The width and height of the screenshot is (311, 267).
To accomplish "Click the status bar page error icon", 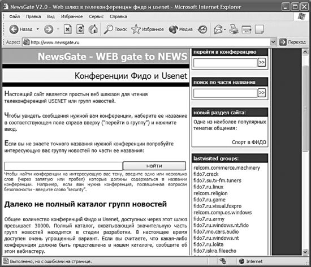I will point(6,261).
